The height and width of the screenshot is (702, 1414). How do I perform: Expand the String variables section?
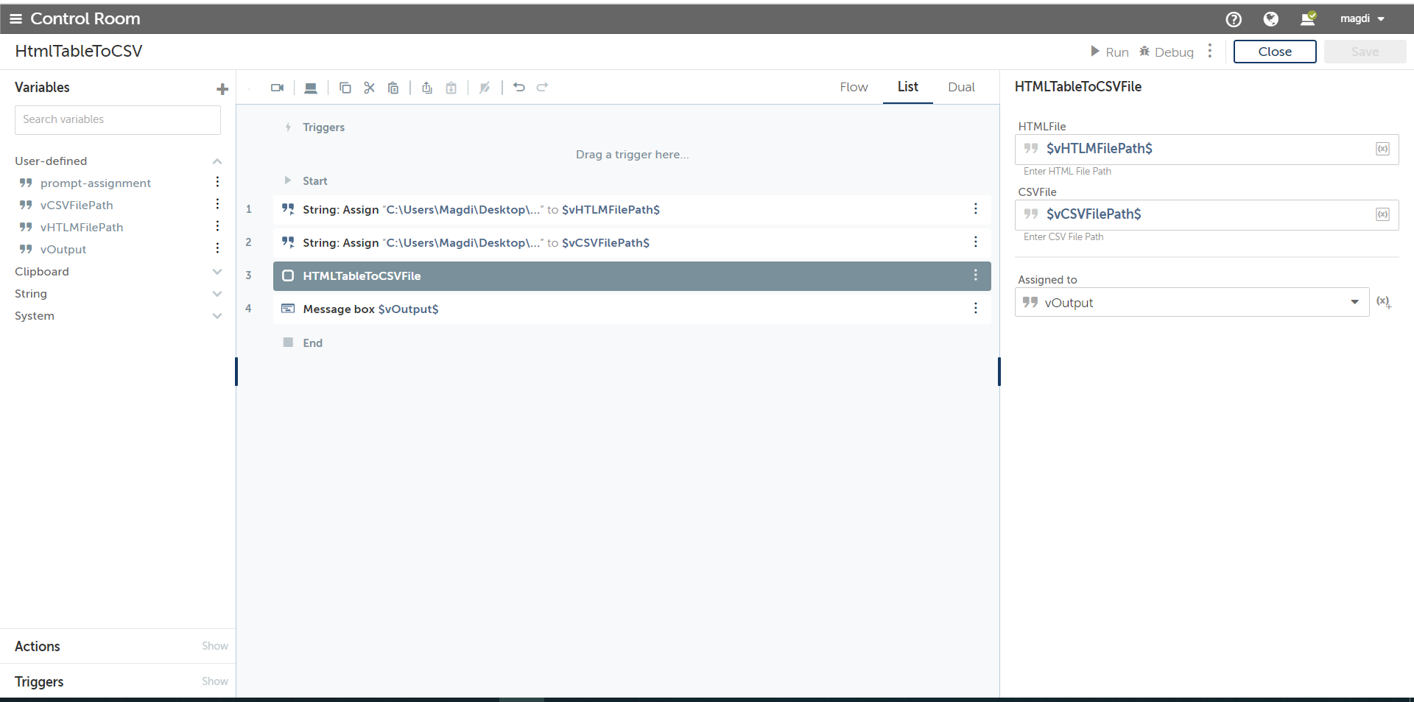pos(217,294)
